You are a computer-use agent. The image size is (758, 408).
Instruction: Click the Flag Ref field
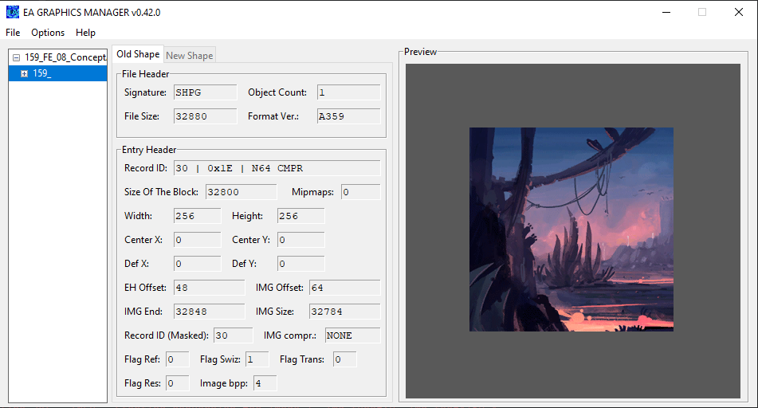click(178, 359)
